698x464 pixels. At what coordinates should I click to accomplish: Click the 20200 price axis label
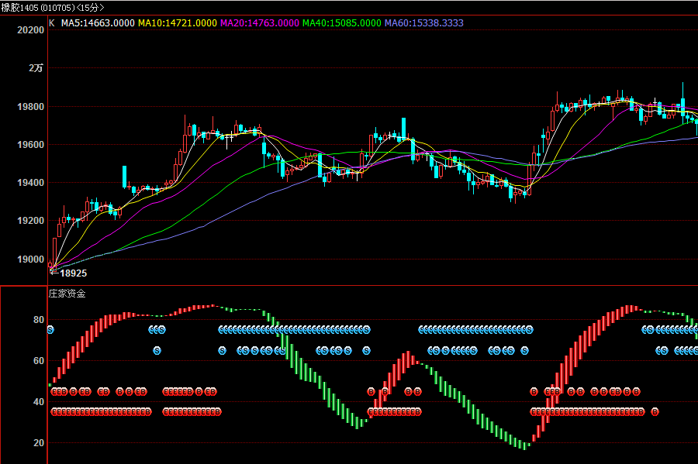coord(31,30)
